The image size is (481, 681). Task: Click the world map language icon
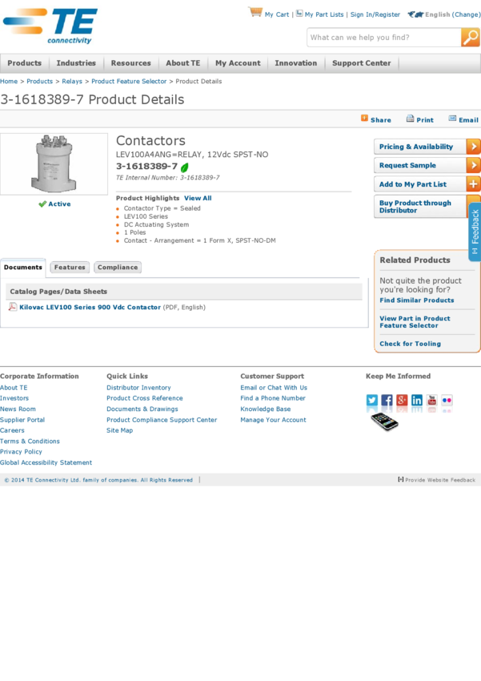pyautogui.click(x=415, y=14)
